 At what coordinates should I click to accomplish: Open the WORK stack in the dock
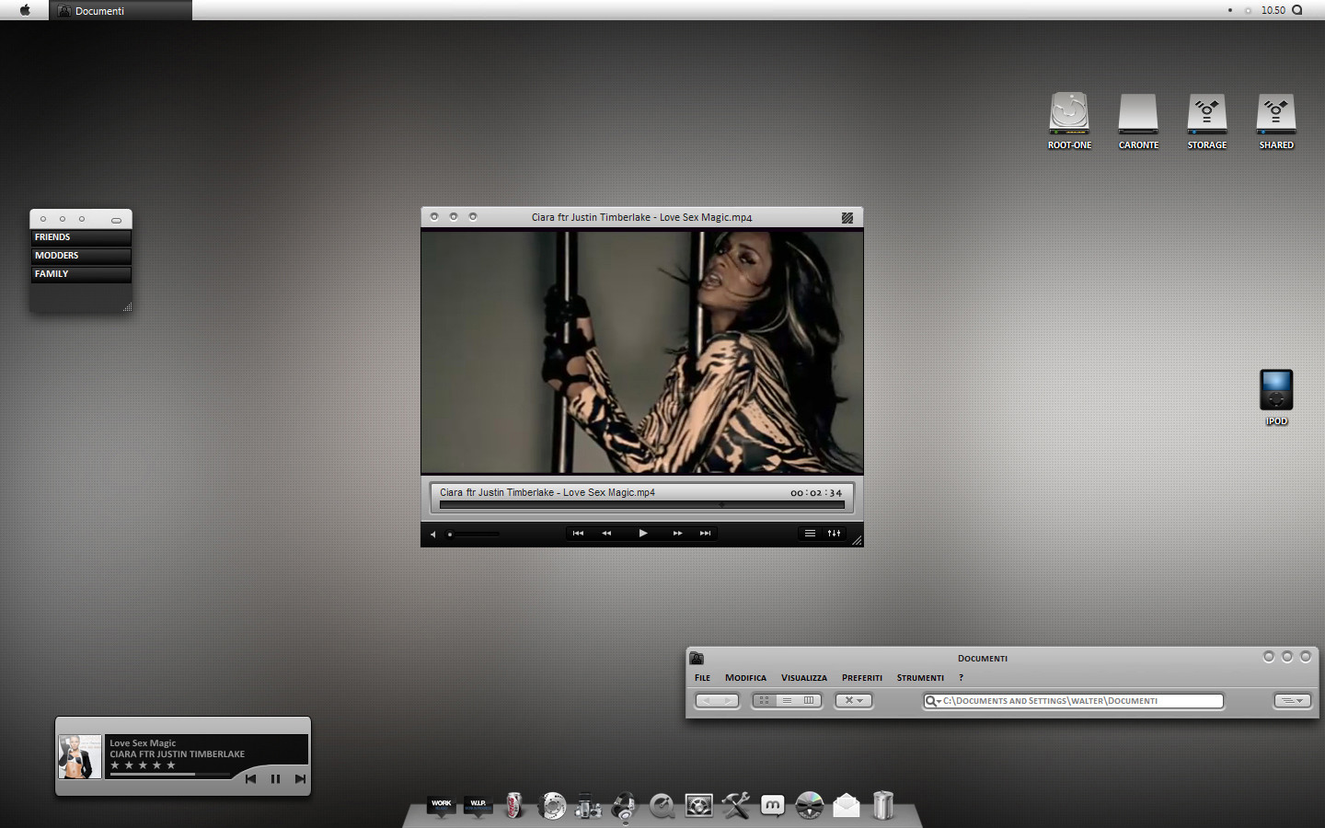tap(442, 805)
